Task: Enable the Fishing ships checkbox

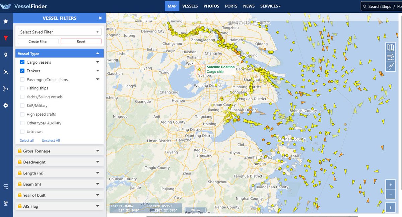Action: (22, 88)
